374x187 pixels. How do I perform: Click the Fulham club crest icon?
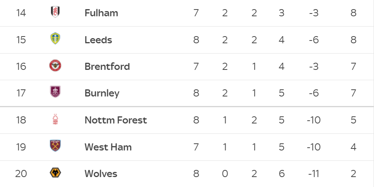(x=55, y=12)
